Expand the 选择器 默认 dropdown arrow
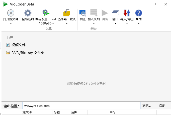Viewport: 171px width, 115px height. [x=67, y=23]
